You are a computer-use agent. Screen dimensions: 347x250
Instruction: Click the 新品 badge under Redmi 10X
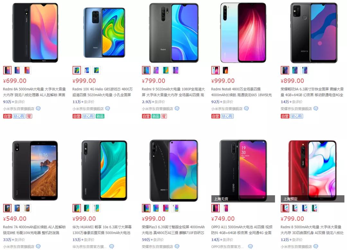point(100,116)
